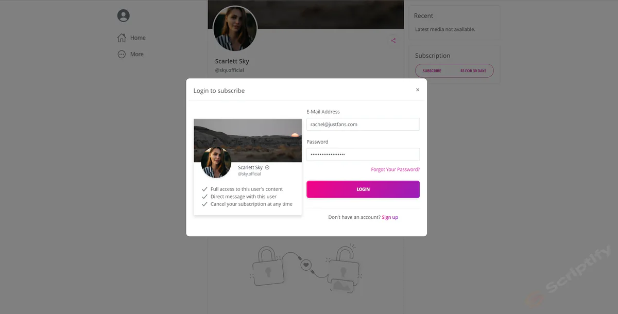Click the E-Mail Address input field
The height and width of the screenshot is (314, 618).
(x=363, y=124)
